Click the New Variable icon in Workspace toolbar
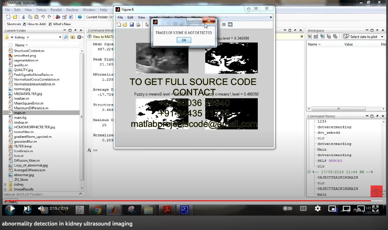The image size is (388, 230). pos(310,37)
